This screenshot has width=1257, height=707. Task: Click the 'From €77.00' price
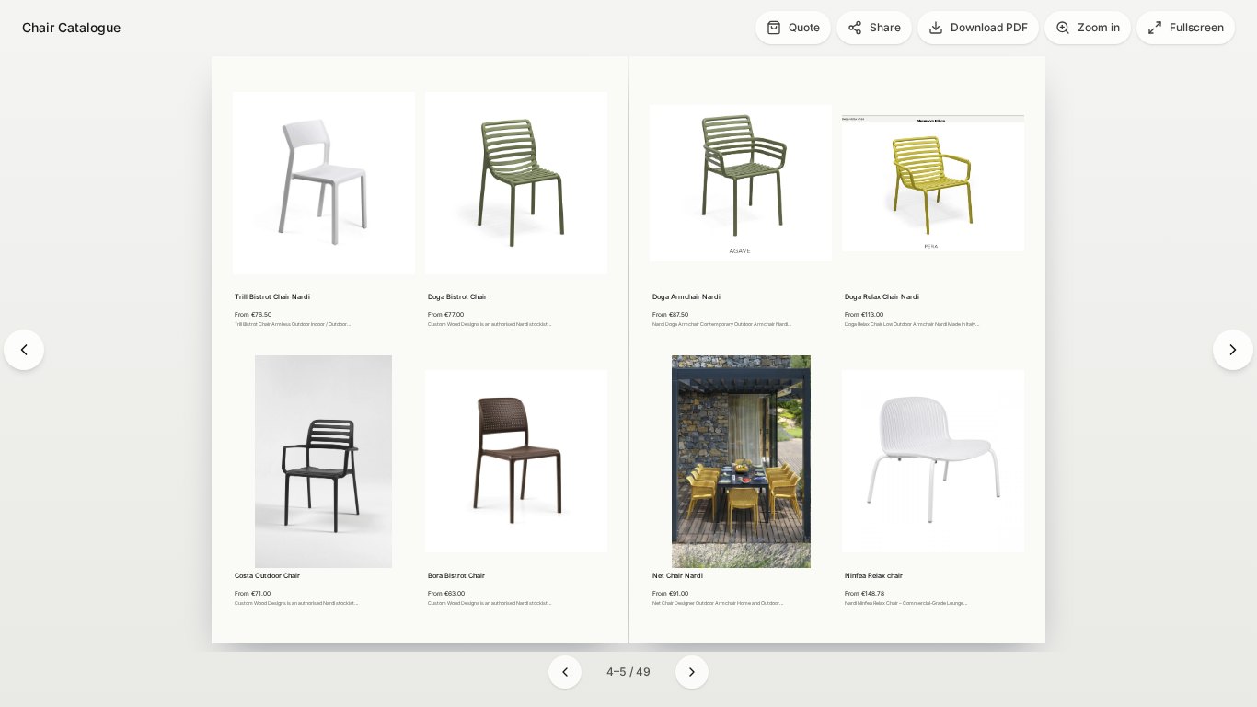coord(446,315)
